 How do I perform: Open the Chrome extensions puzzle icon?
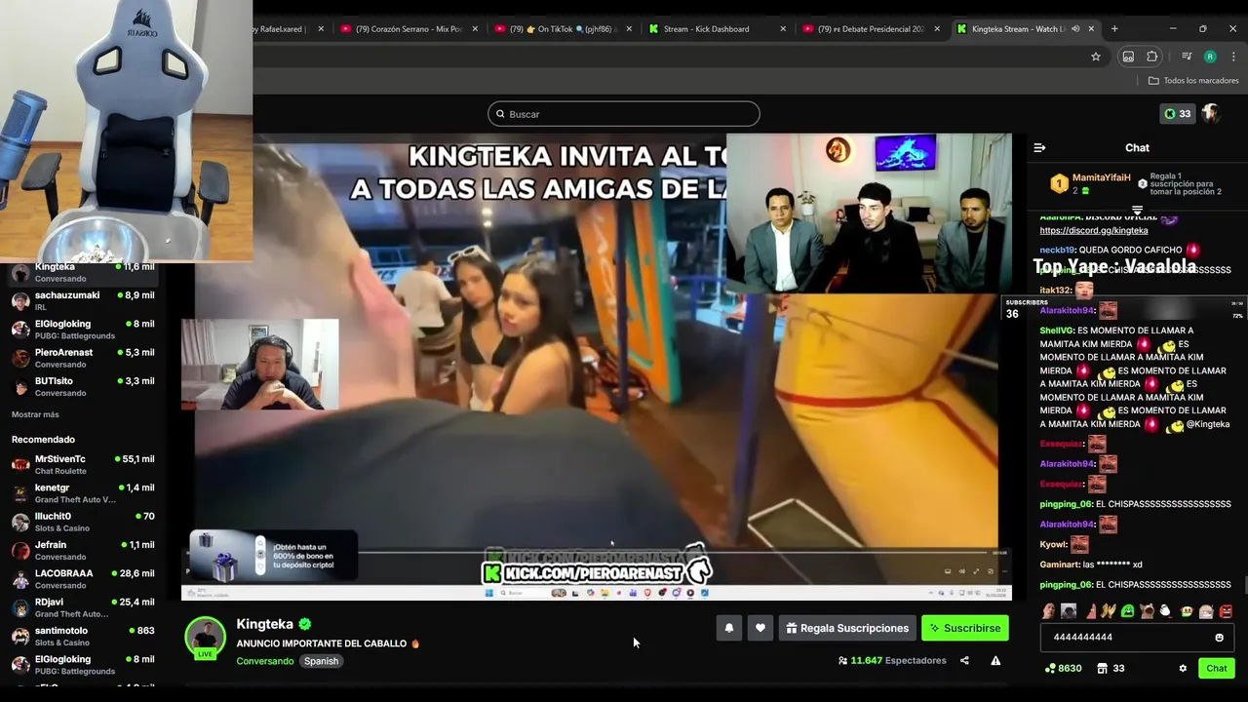(x=1151, y=57)
